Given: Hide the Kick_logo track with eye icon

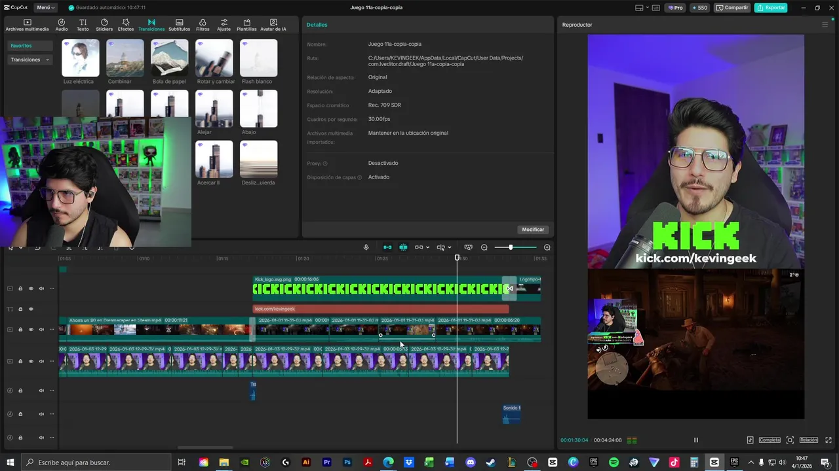Looking at the screenshot, I should (31, 288).
